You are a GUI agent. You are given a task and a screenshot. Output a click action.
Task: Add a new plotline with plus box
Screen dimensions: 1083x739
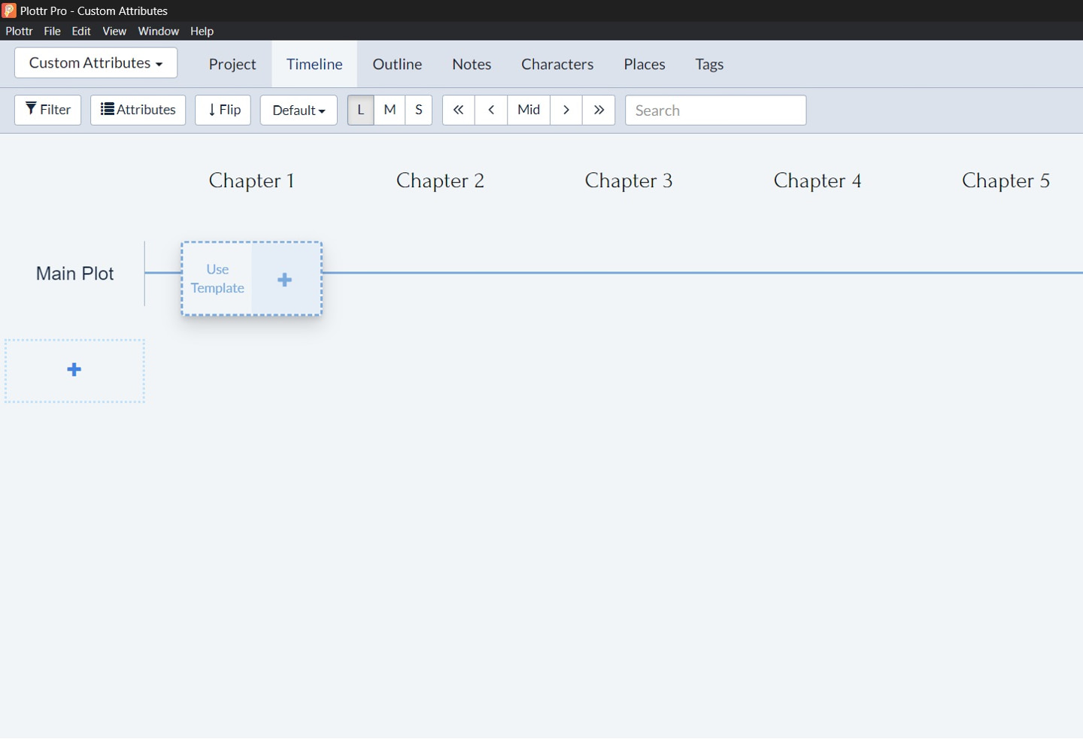pos(74,370)
